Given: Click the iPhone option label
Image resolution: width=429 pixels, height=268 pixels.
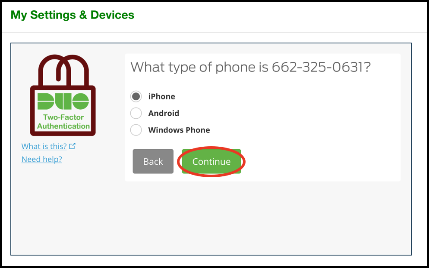Looking at the screenshot, I should pos(162,96).
